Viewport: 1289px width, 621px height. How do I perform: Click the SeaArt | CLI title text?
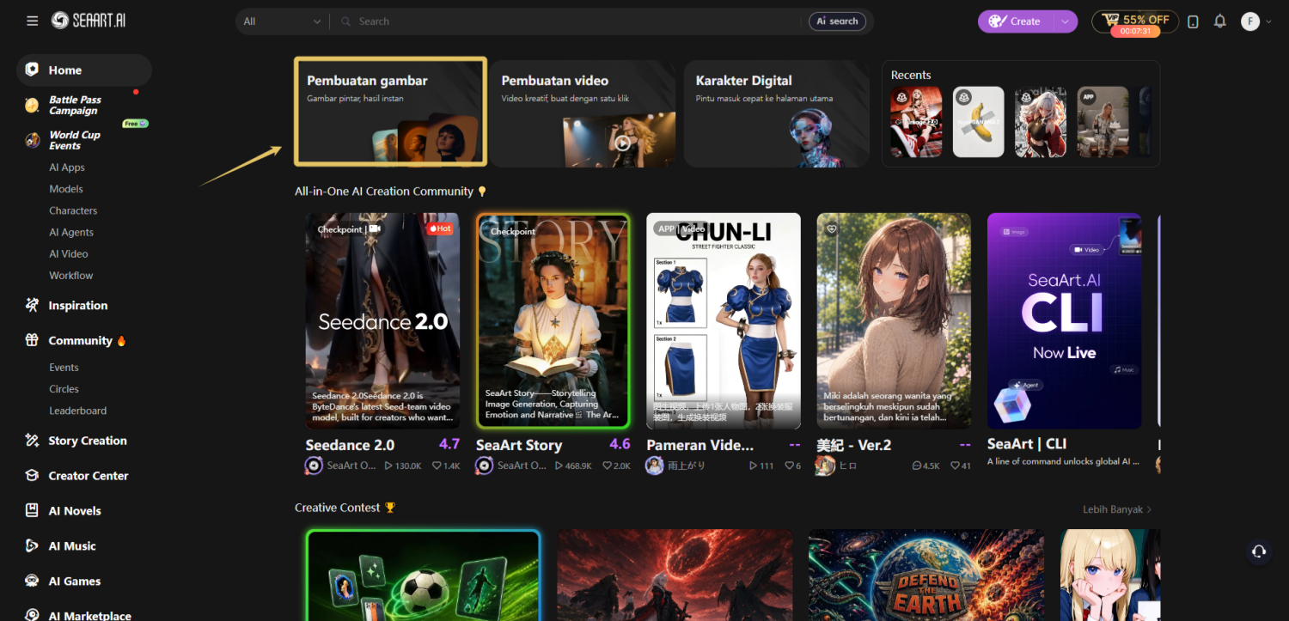1027,444
